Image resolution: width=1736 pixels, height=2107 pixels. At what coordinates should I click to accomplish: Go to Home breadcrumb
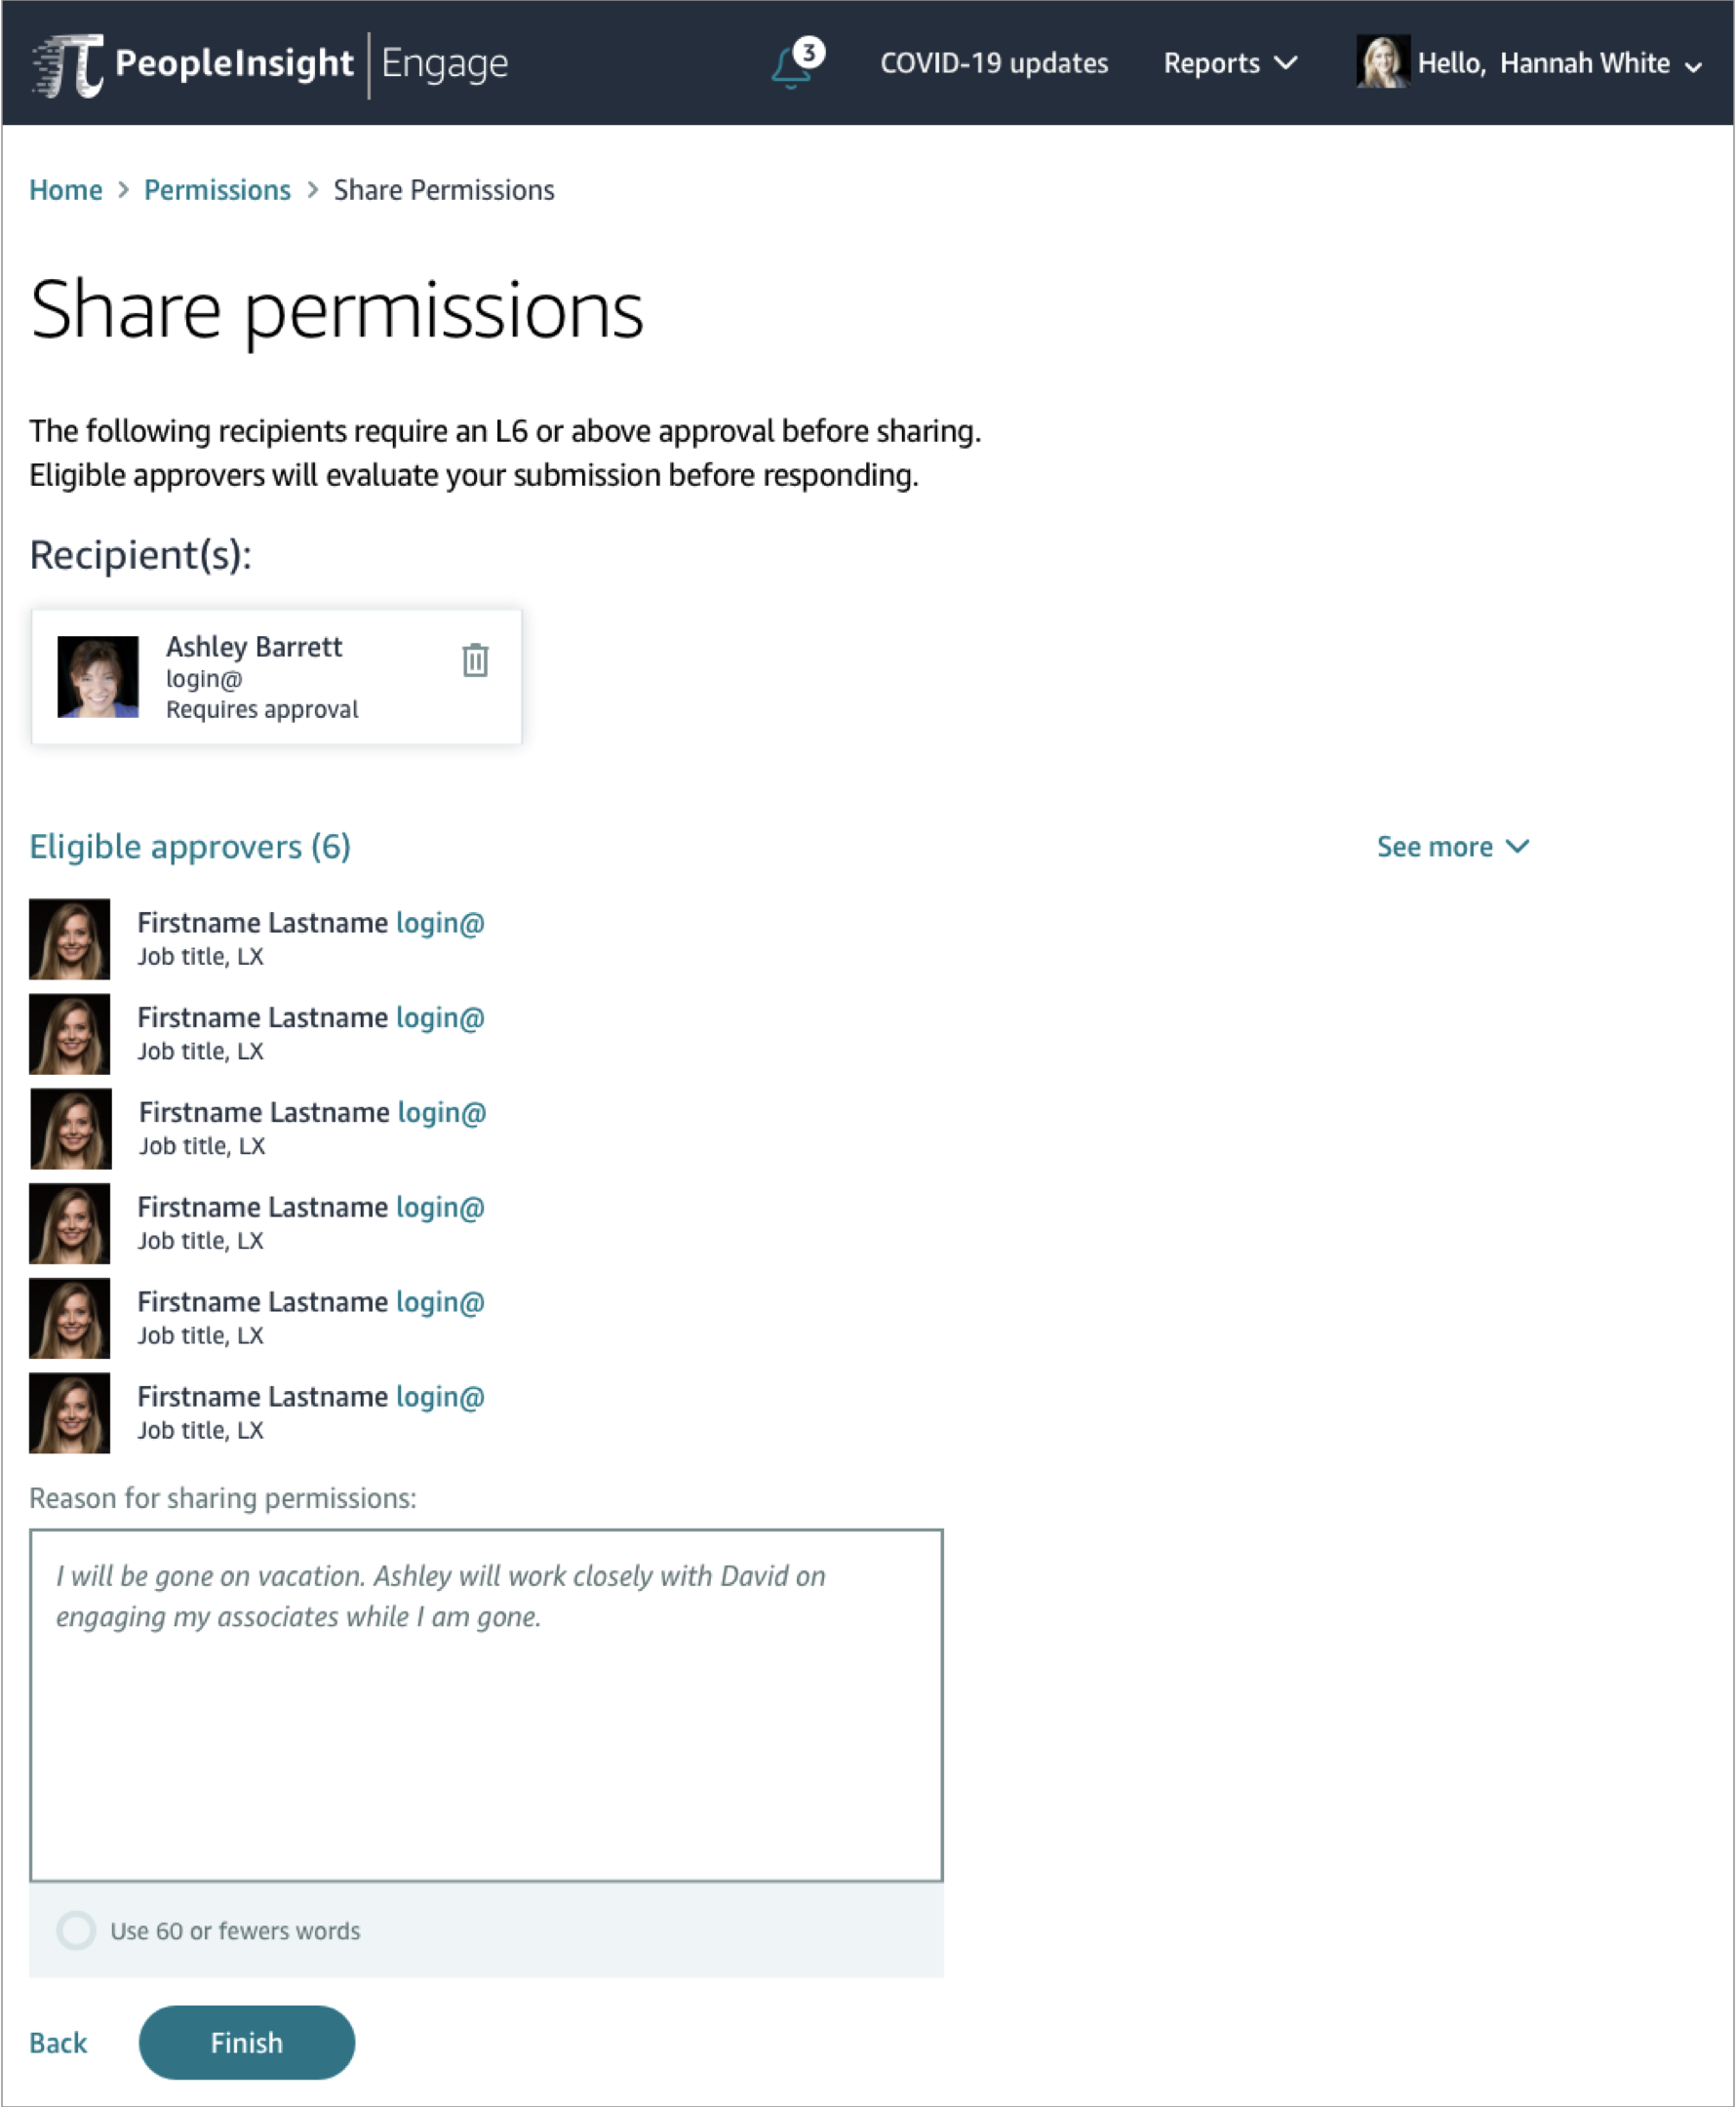[x=66, y=190]
